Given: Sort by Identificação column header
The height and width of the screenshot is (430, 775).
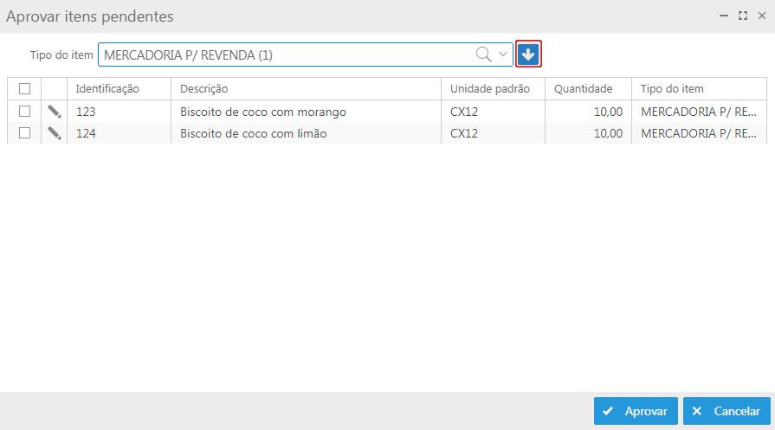Looking at the screenshot, I should (x=107, y=88).
